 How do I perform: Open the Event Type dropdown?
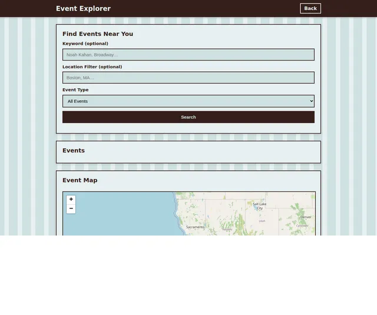tap(188, 101)
